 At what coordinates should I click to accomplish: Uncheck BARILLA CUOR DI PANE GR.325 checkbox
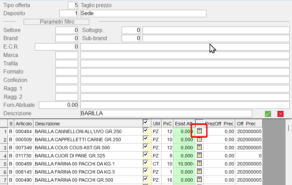point(146,155)
